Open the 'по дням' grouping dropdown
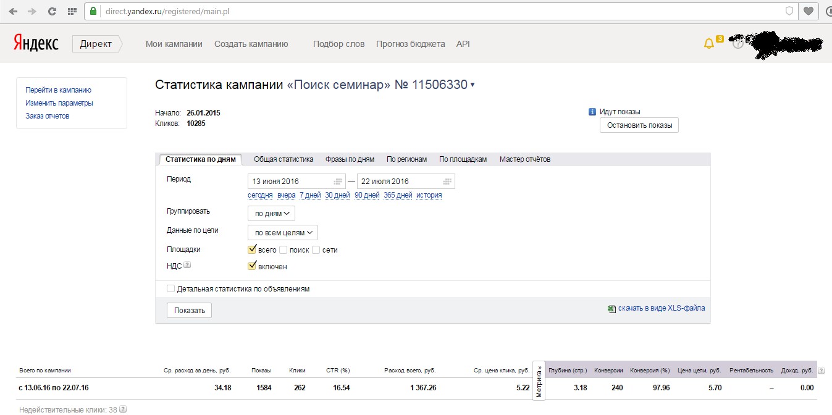Viewport: 832px width, 415px height. pyautogui.click(x=271, y=214)
